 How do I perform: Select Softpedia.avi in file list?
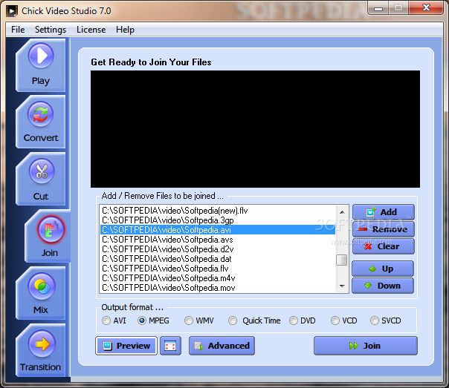[x=218, y=230]
